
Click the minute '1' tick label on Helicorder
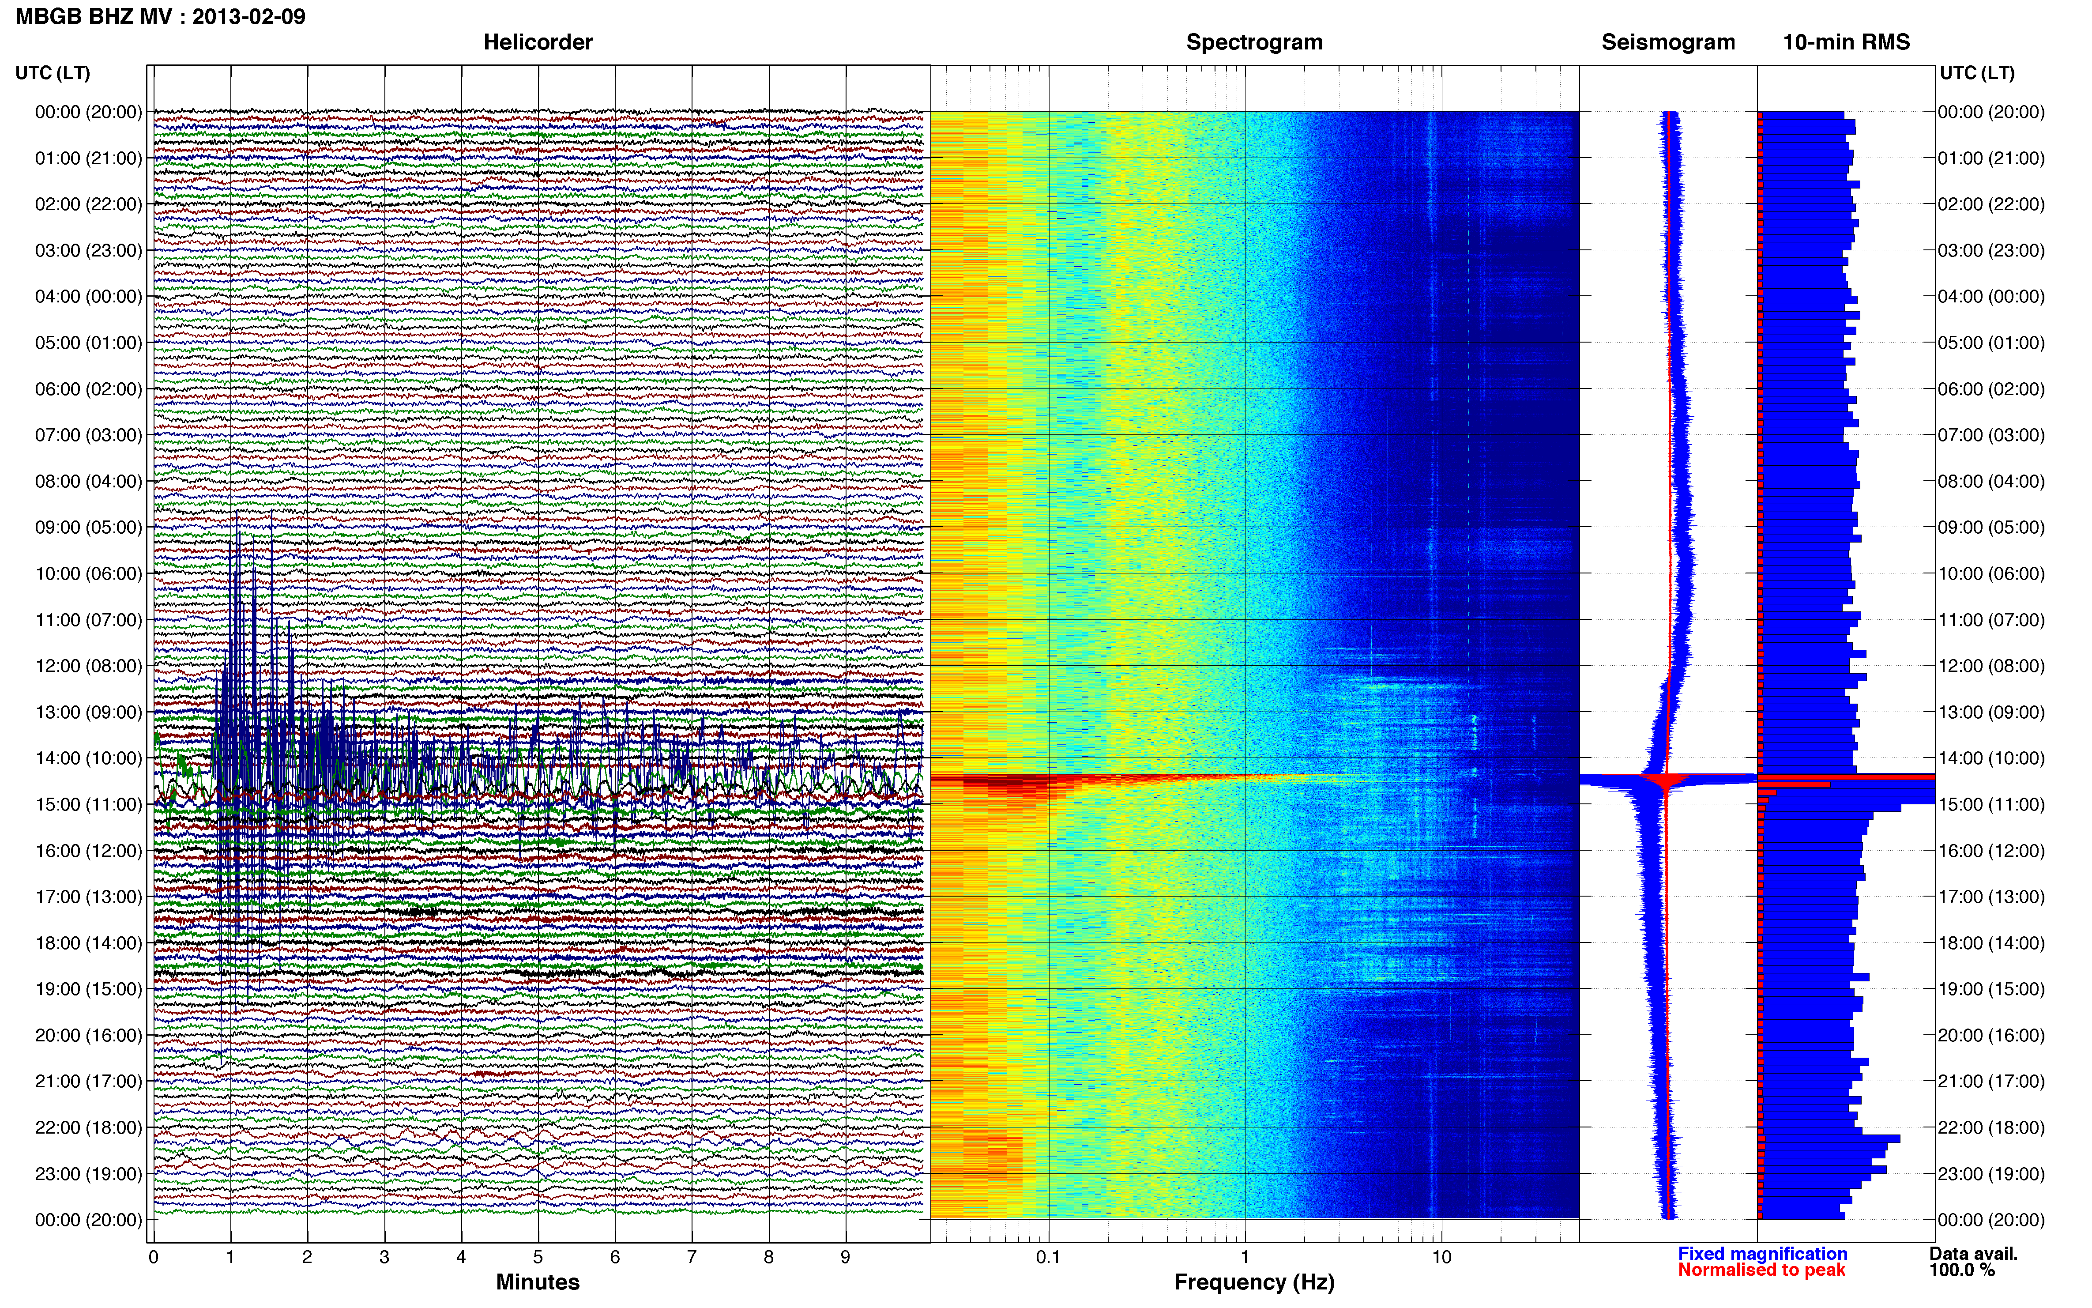[x=230, y=1258]
